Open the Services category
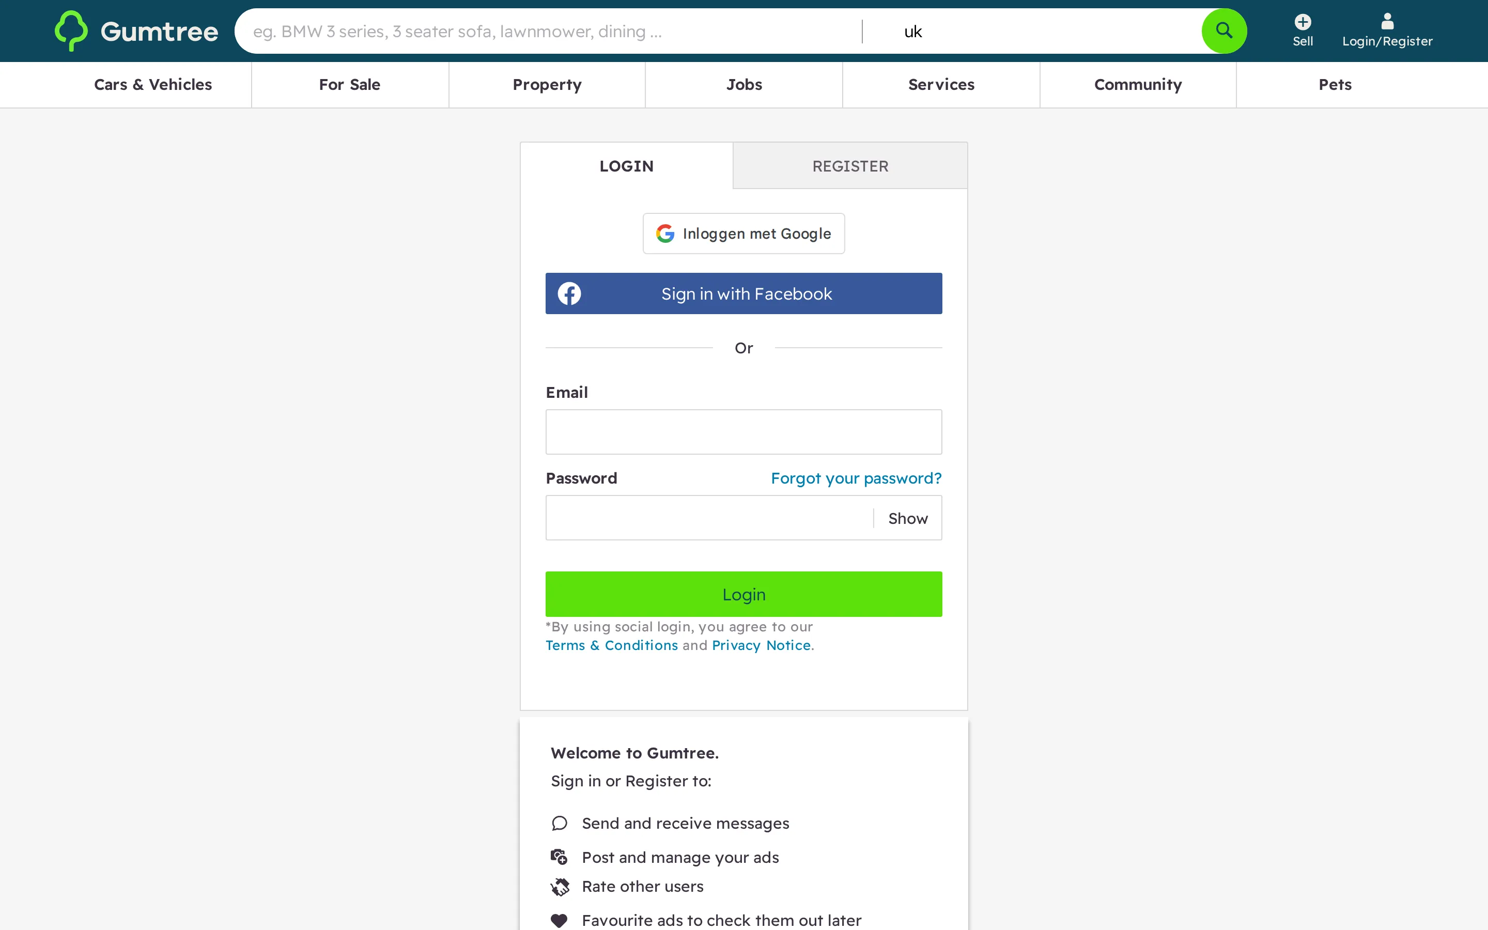 (941, 85)
